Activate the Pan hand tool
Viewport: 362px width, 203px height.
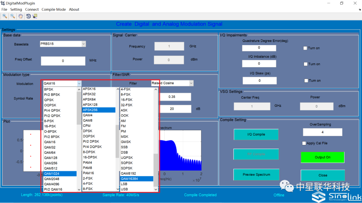tap(20, 16)
